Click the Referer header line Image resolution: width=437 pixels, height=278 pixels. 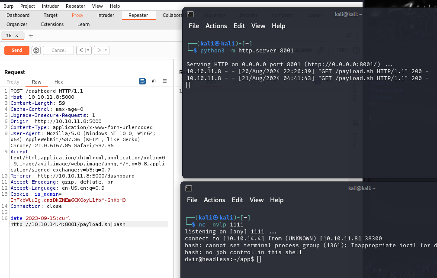coord(72,176)
